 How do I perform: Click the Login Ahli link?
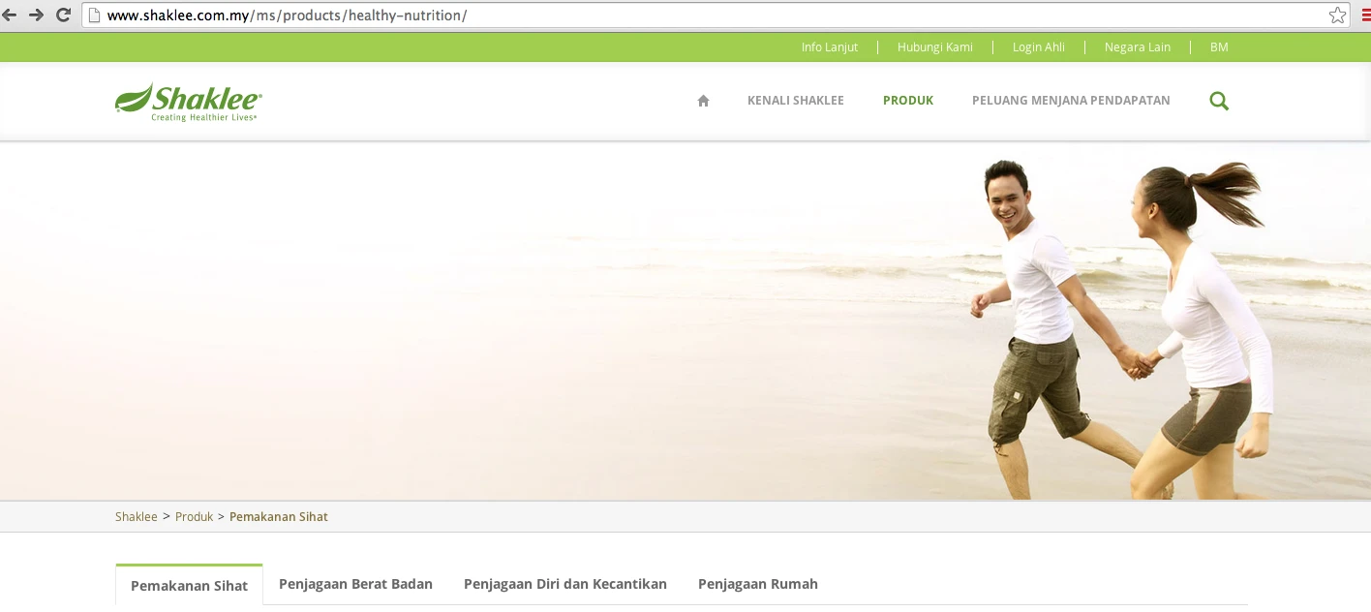pyautogui.click(x=1039, y=47)
